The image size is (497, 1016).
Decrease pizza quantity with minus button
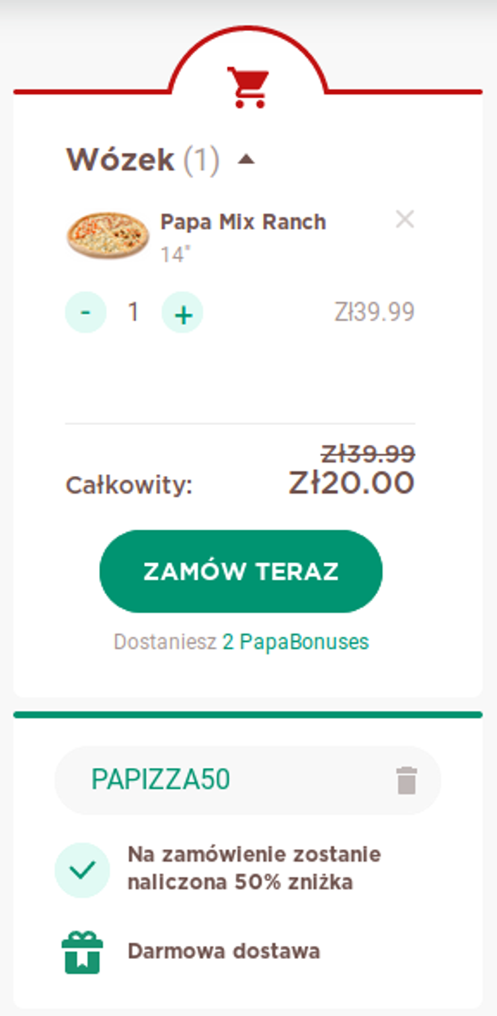(x=86, y=312)
